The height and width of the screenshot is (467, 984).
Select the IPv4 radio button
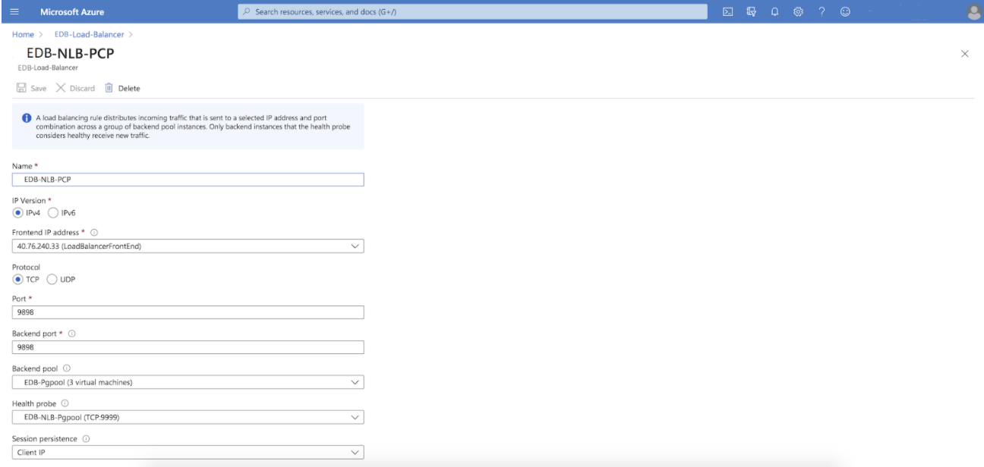pyautogui.click(x=20, y=213)
